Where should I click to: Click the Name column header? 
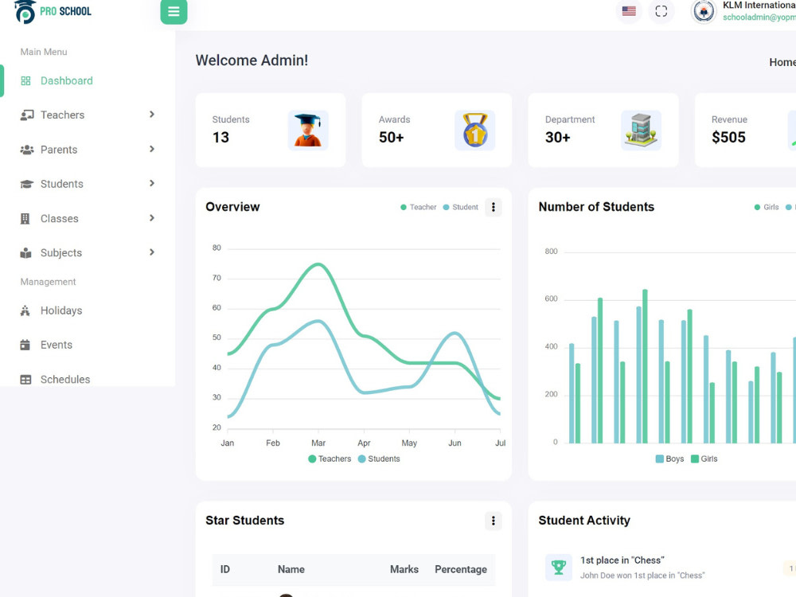coord(291,570)
